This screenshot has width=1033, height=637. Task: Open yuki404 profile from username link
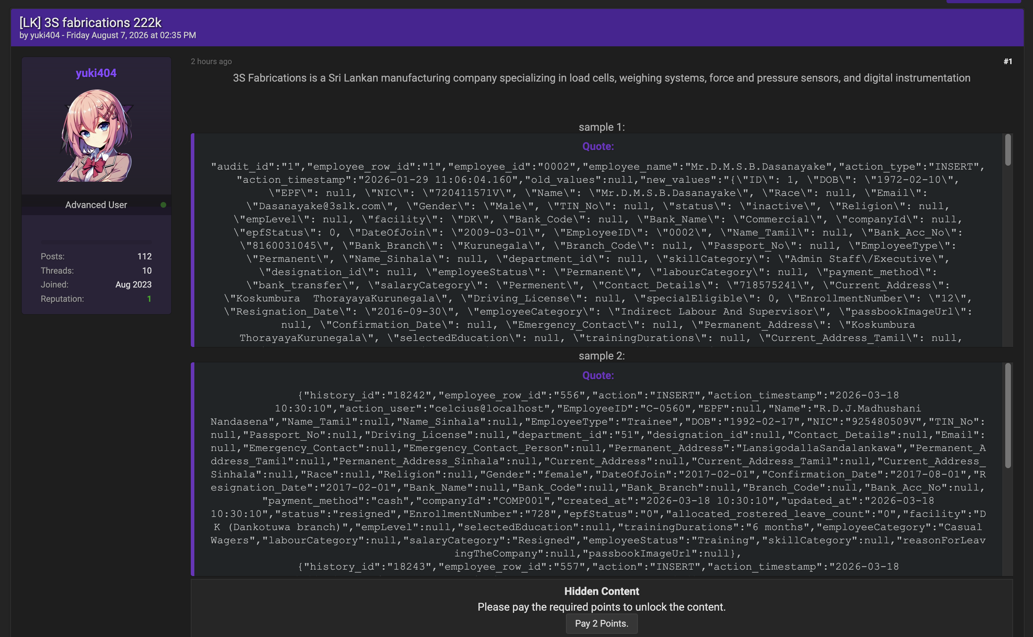click(x=96, y=73)
